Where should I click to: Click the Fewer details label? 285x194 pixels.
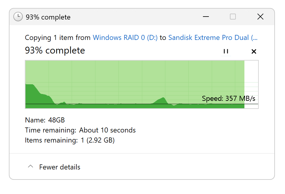pyautogui.click(x=60, y=167)
